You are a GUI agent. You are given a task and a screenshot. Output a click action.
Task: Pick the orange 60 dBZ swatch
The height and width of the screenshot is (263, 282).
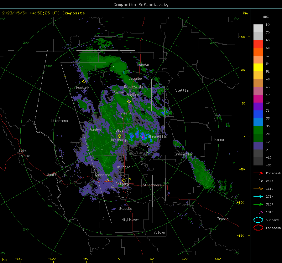point(258,52)
